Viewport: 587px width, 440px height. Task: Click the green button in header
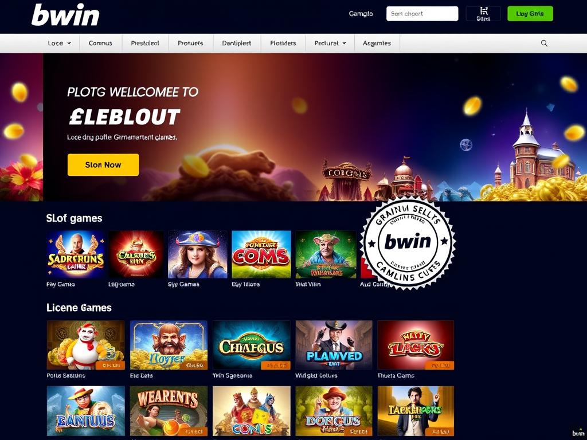click(530, 14)
